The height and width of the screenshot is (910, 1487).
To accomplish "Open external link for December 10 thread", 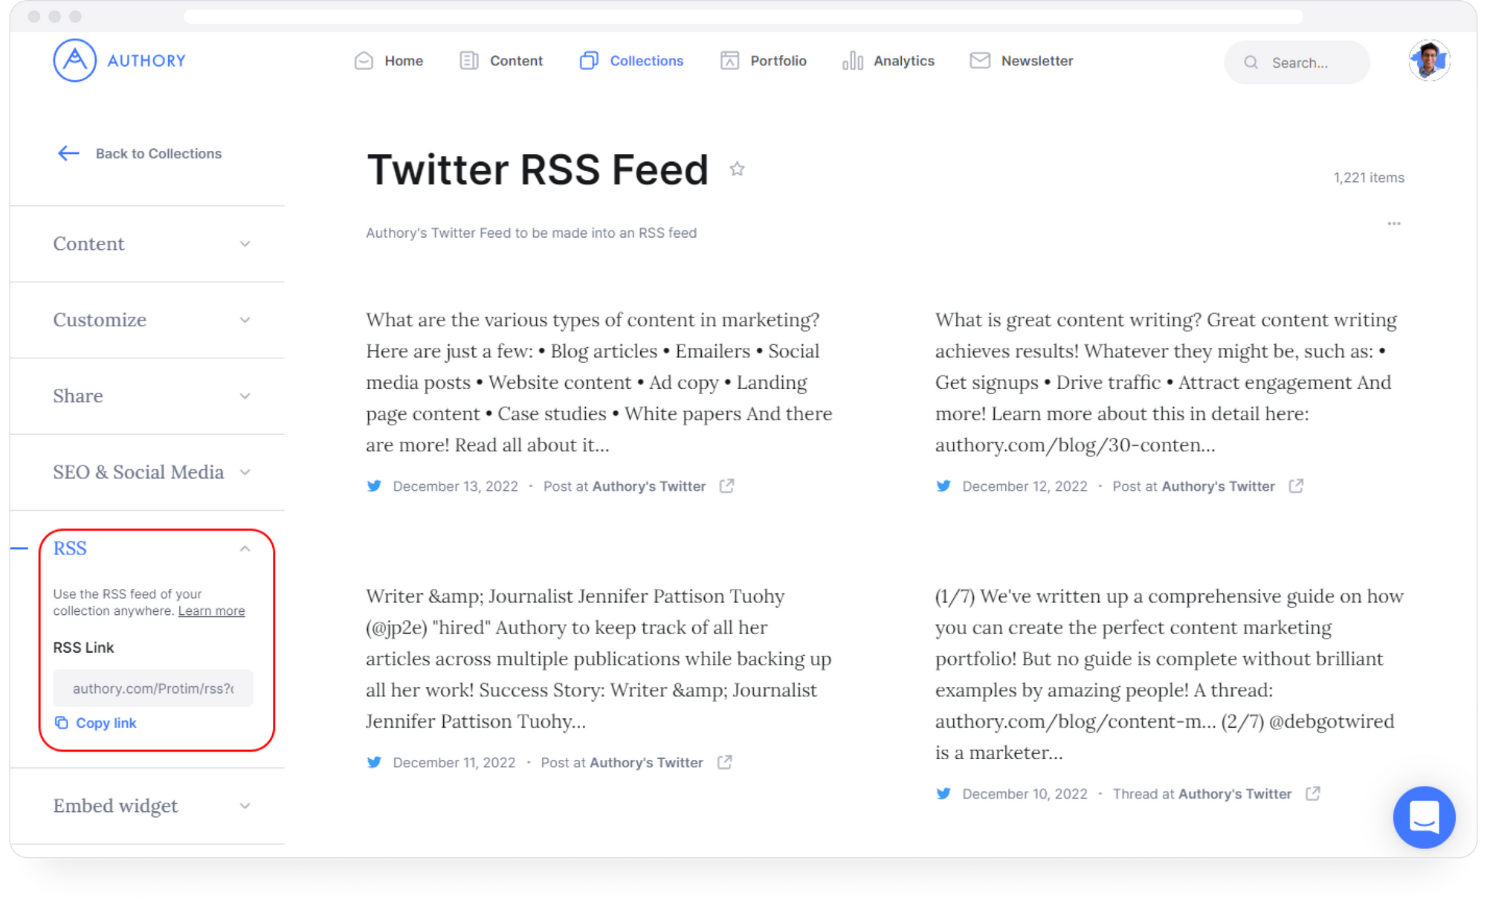I will [1313, 794].
